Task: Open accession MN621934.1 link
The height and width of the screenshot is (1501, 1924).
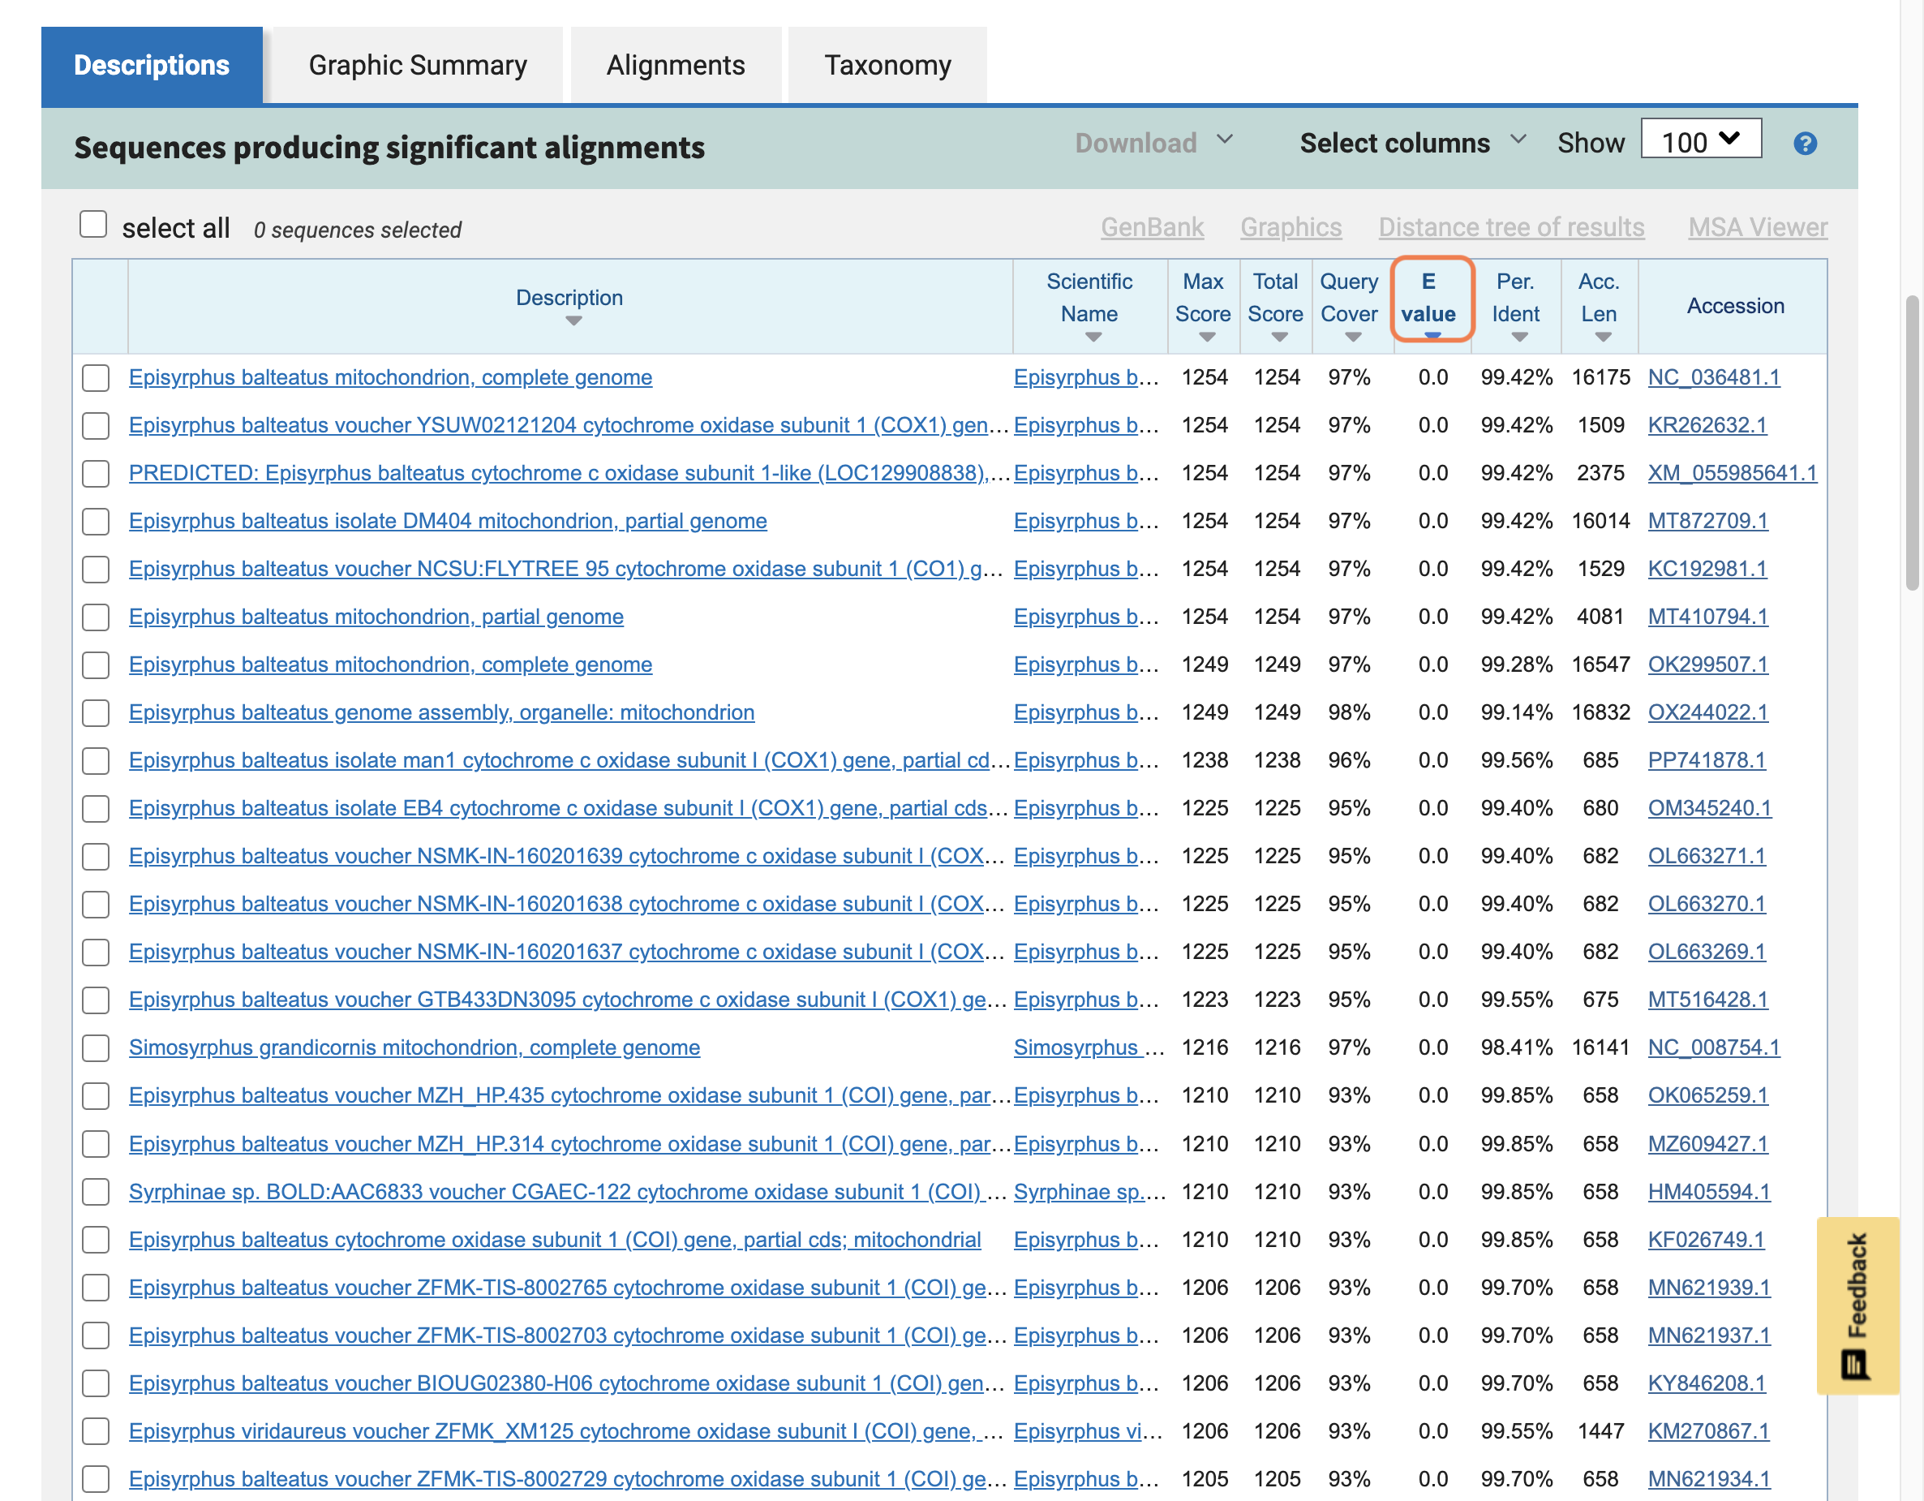Action: (x=1709, y=1479)
